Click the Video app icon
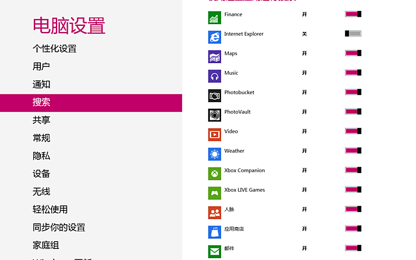Image resolution: width=416 pixels, height=260 pixels. (214, 135)
